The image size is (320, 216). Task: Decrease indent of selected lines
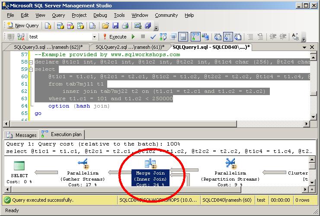pyautogui.click(x=273, y=37)
